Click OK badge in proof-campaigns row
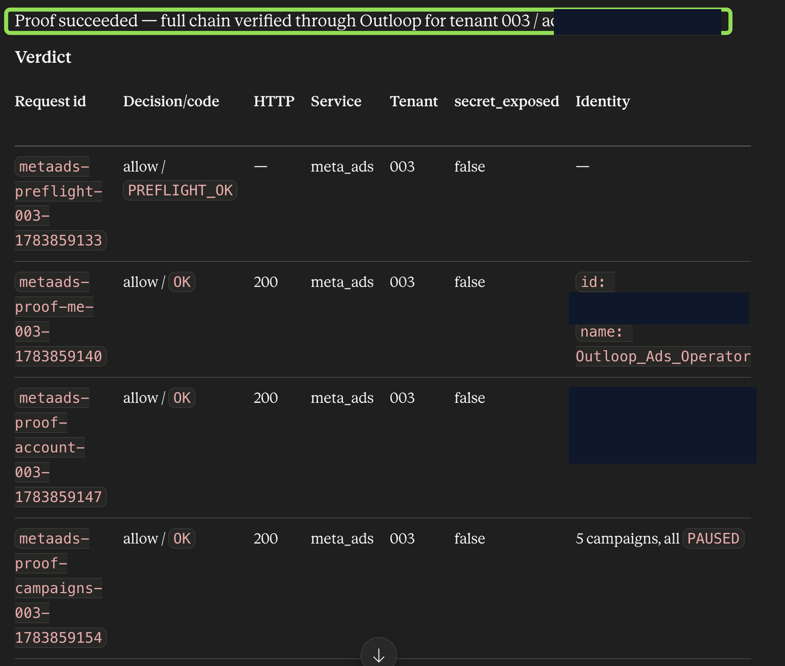The image size is (785, 666). coord(182,539)
